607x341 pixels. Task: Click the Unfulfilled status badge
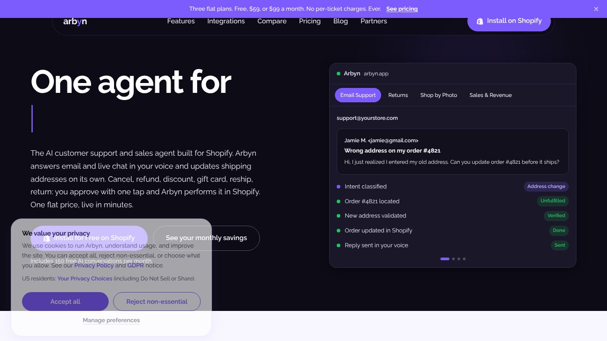[553, 201]
